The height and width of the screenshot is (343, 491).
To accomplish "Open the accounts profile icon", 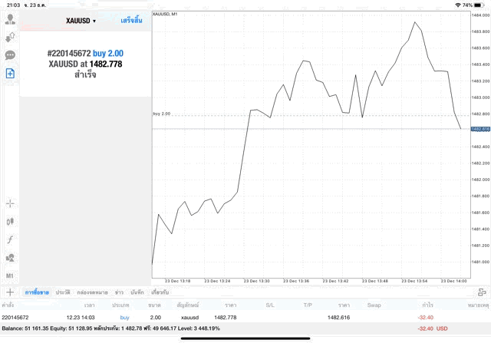I will [10, 19].
